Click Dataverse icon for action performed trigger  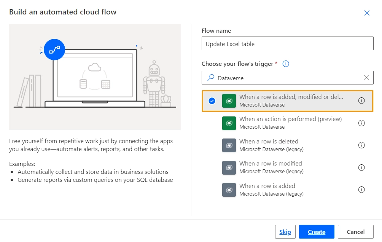[229, 123]
